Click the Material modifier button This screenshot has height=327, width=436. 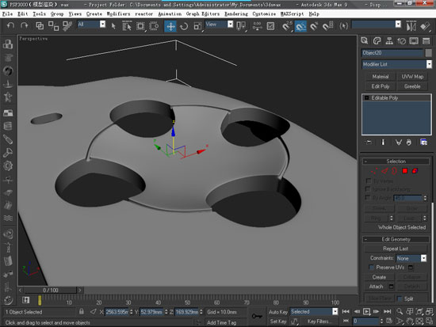(380, 76)
